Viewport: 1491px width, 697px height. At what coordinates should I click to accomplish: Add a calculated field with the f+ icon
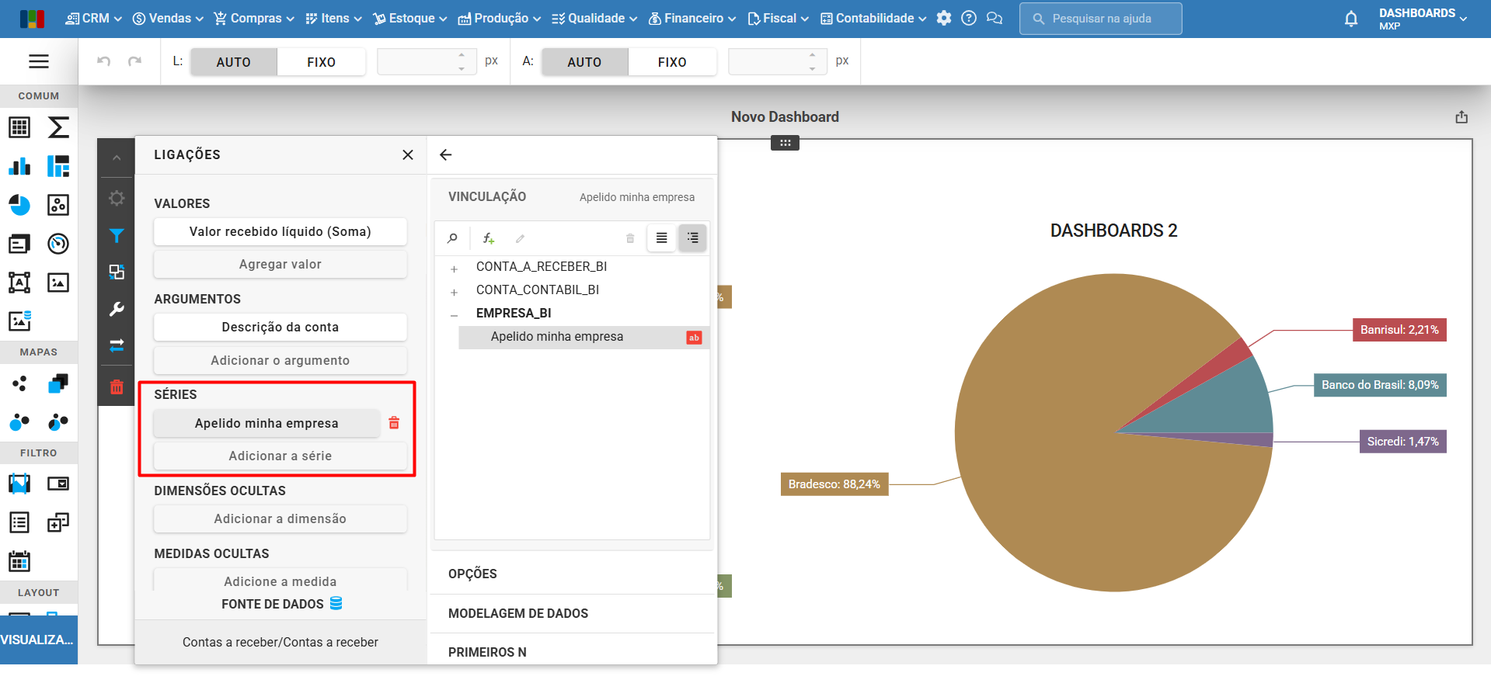pyautogui.click(x=489, y=238)
